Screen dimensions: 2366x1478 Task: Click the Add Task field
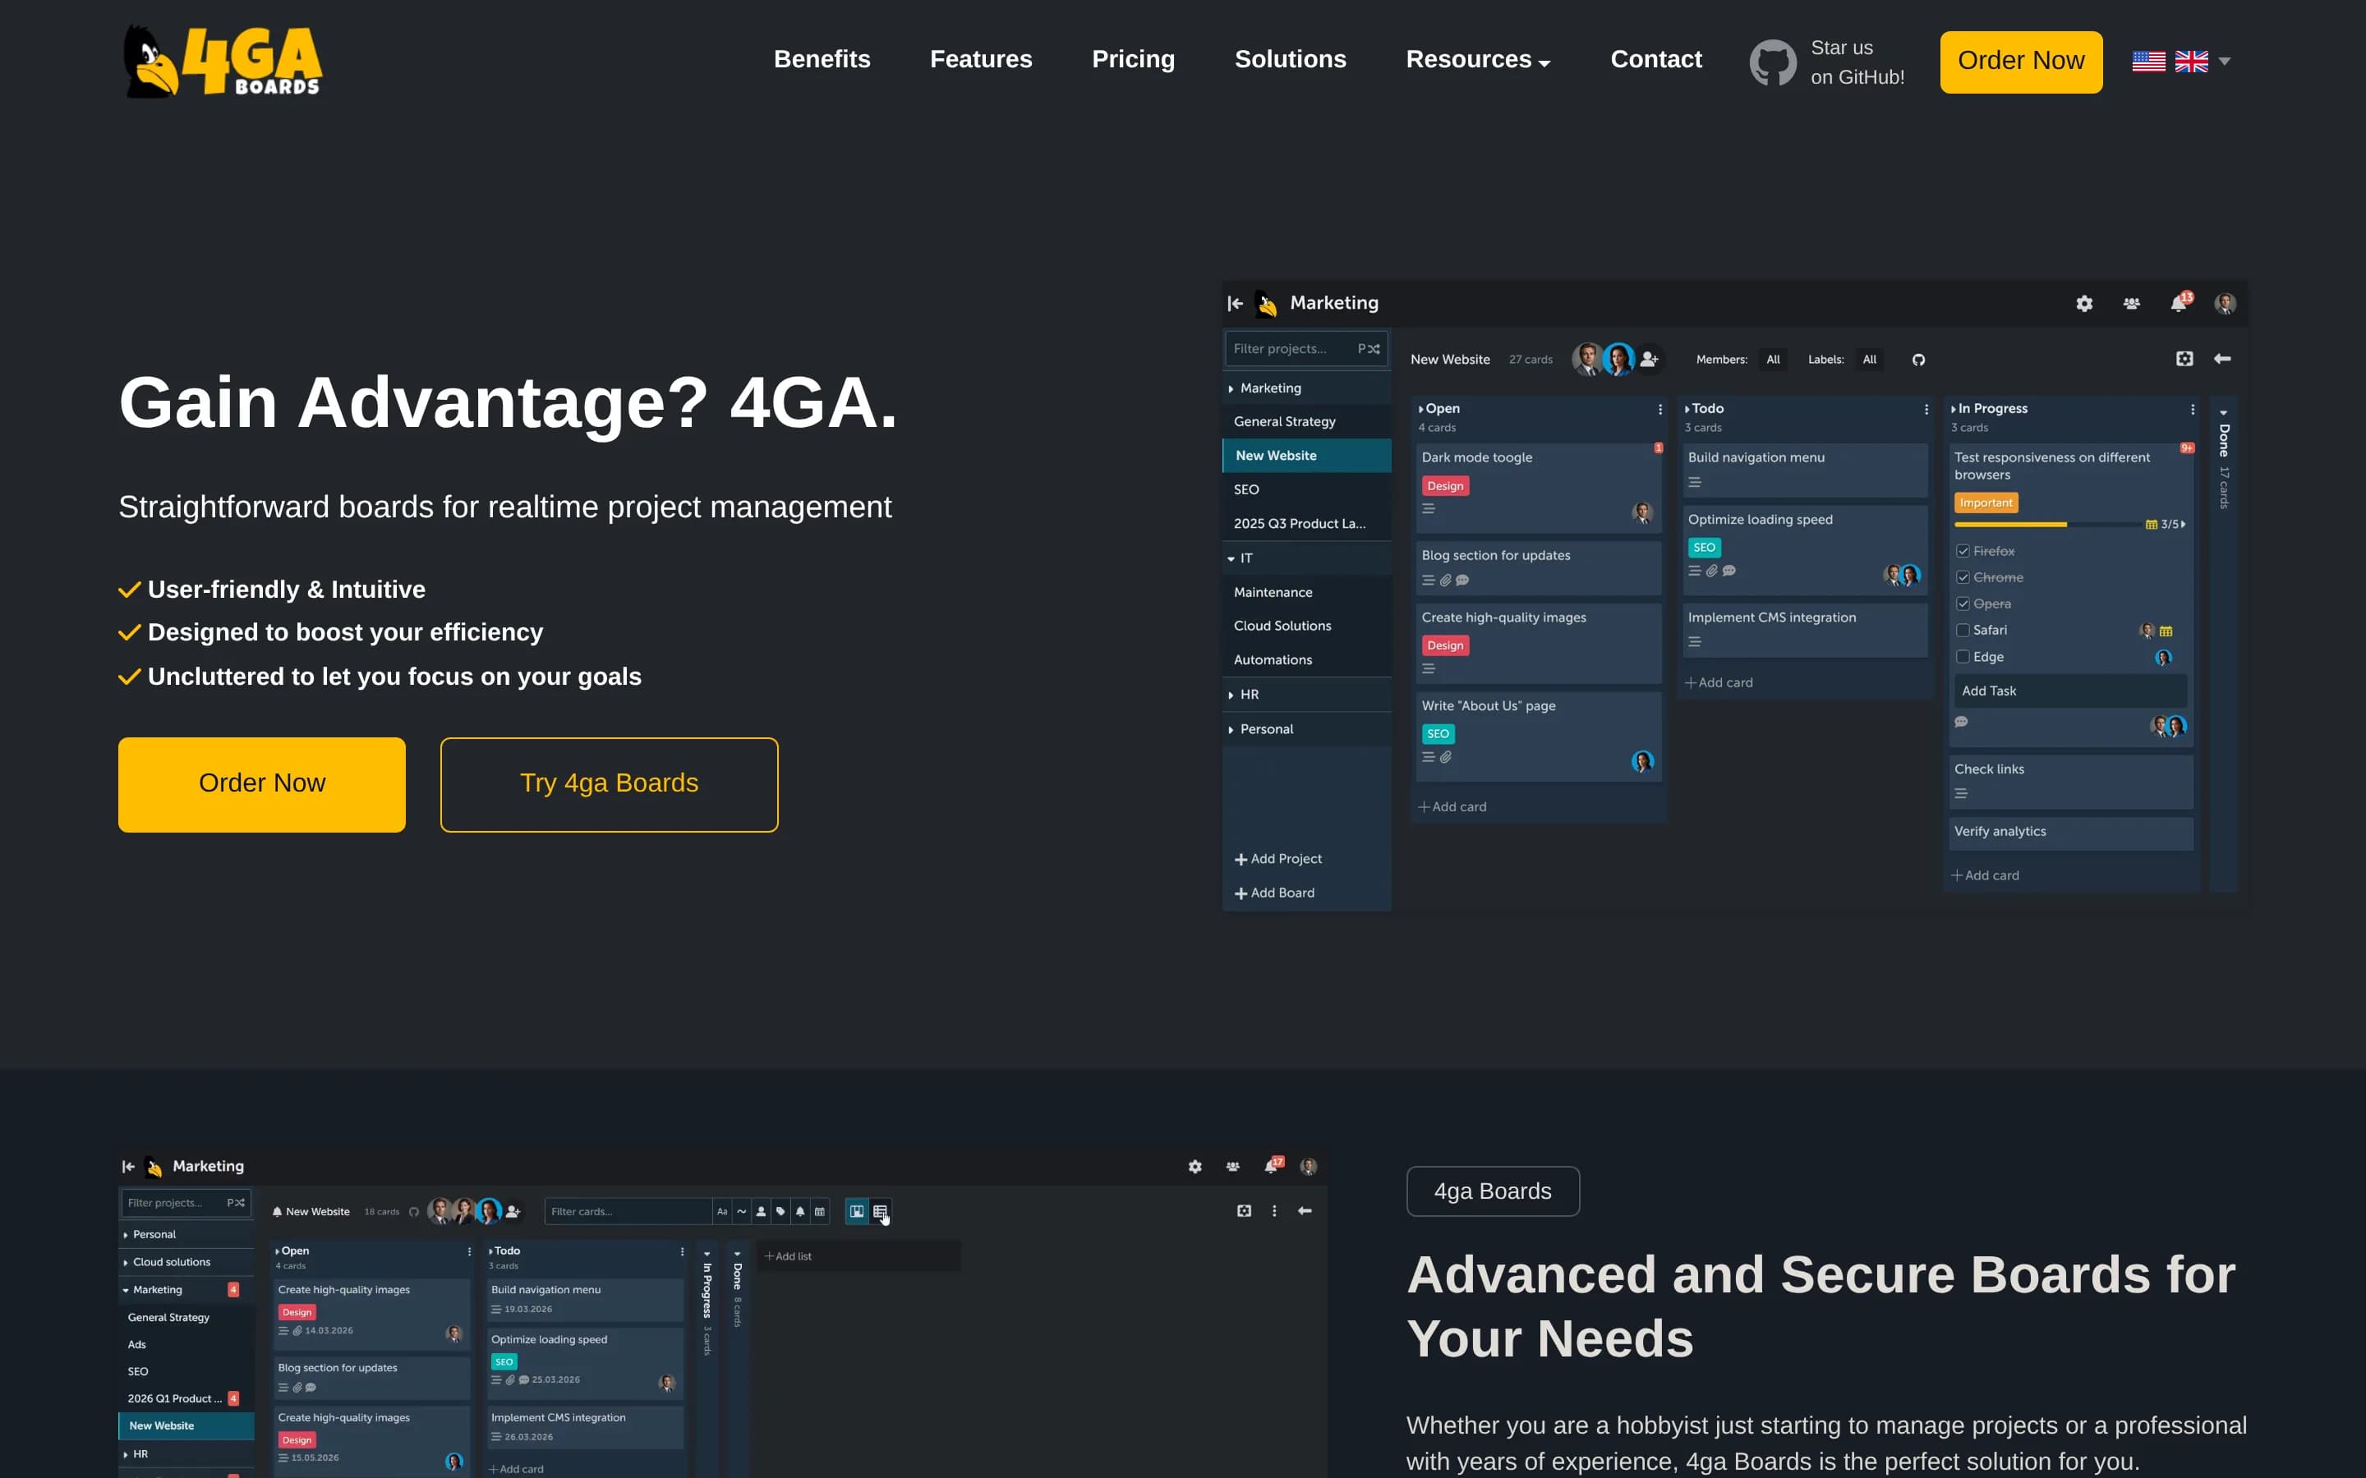(2069, 691)
